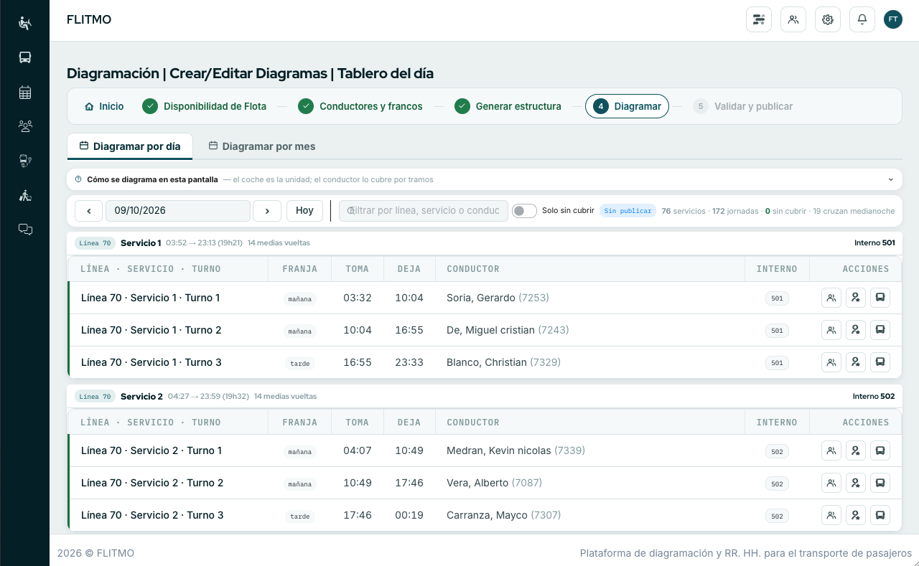Click the Línea 70 · Servicio 1 · Turno 3 row
The width and height of the screenshot is (919, 566).
485,362
